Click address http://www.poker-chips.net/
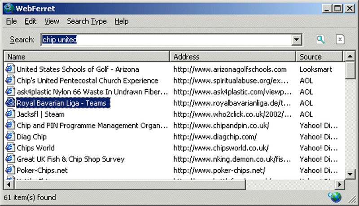This screenshot has height=206, width=359. coord(219,170)
